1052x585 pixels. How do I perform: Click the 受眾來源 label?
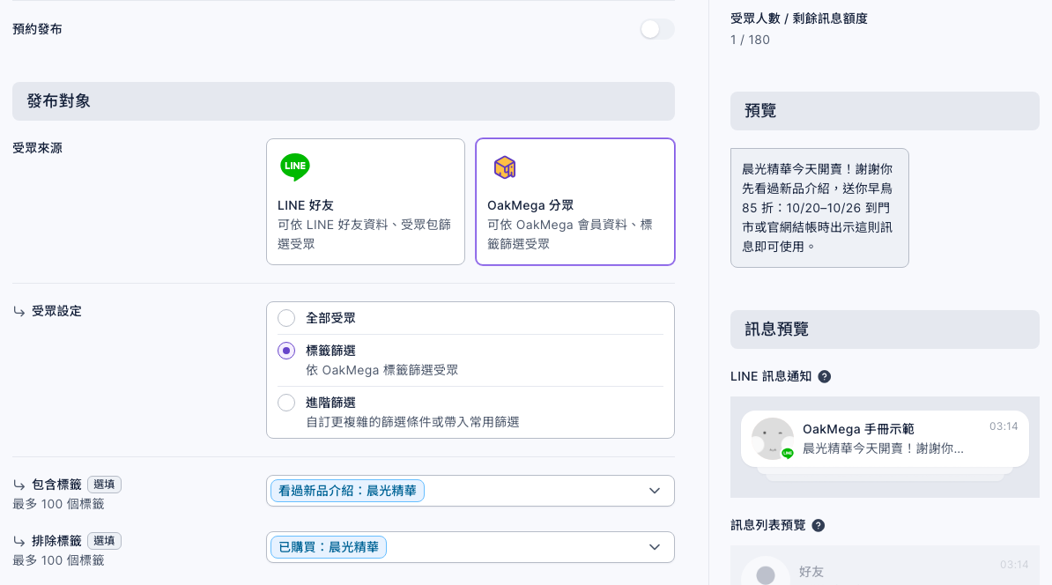point(38,148)
